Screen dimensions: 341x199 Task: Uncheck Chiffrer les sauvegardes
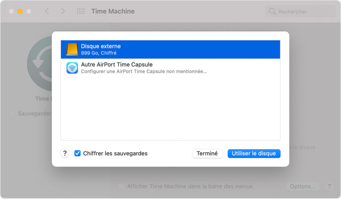point(78,153)
